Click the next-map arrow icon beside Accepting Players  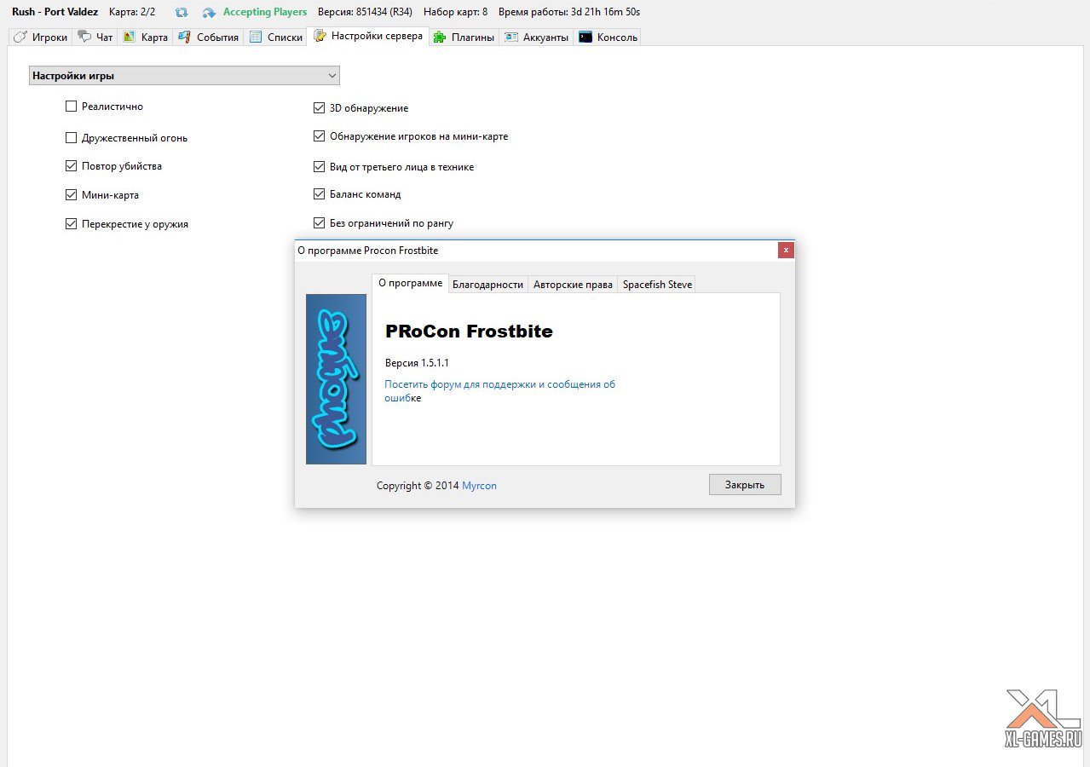coord(210,13)
